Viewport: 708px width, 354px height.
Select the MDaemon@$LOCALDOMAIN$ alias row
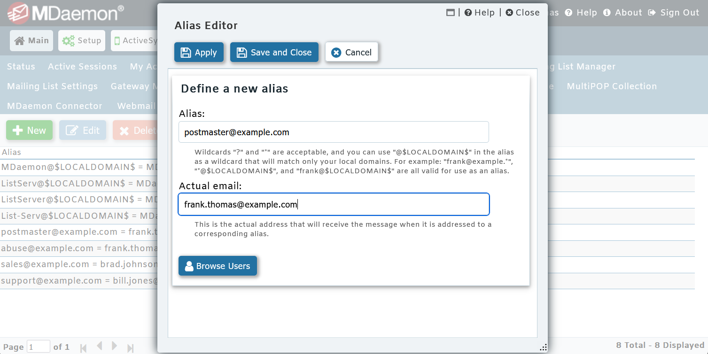[x=79, y=168]
